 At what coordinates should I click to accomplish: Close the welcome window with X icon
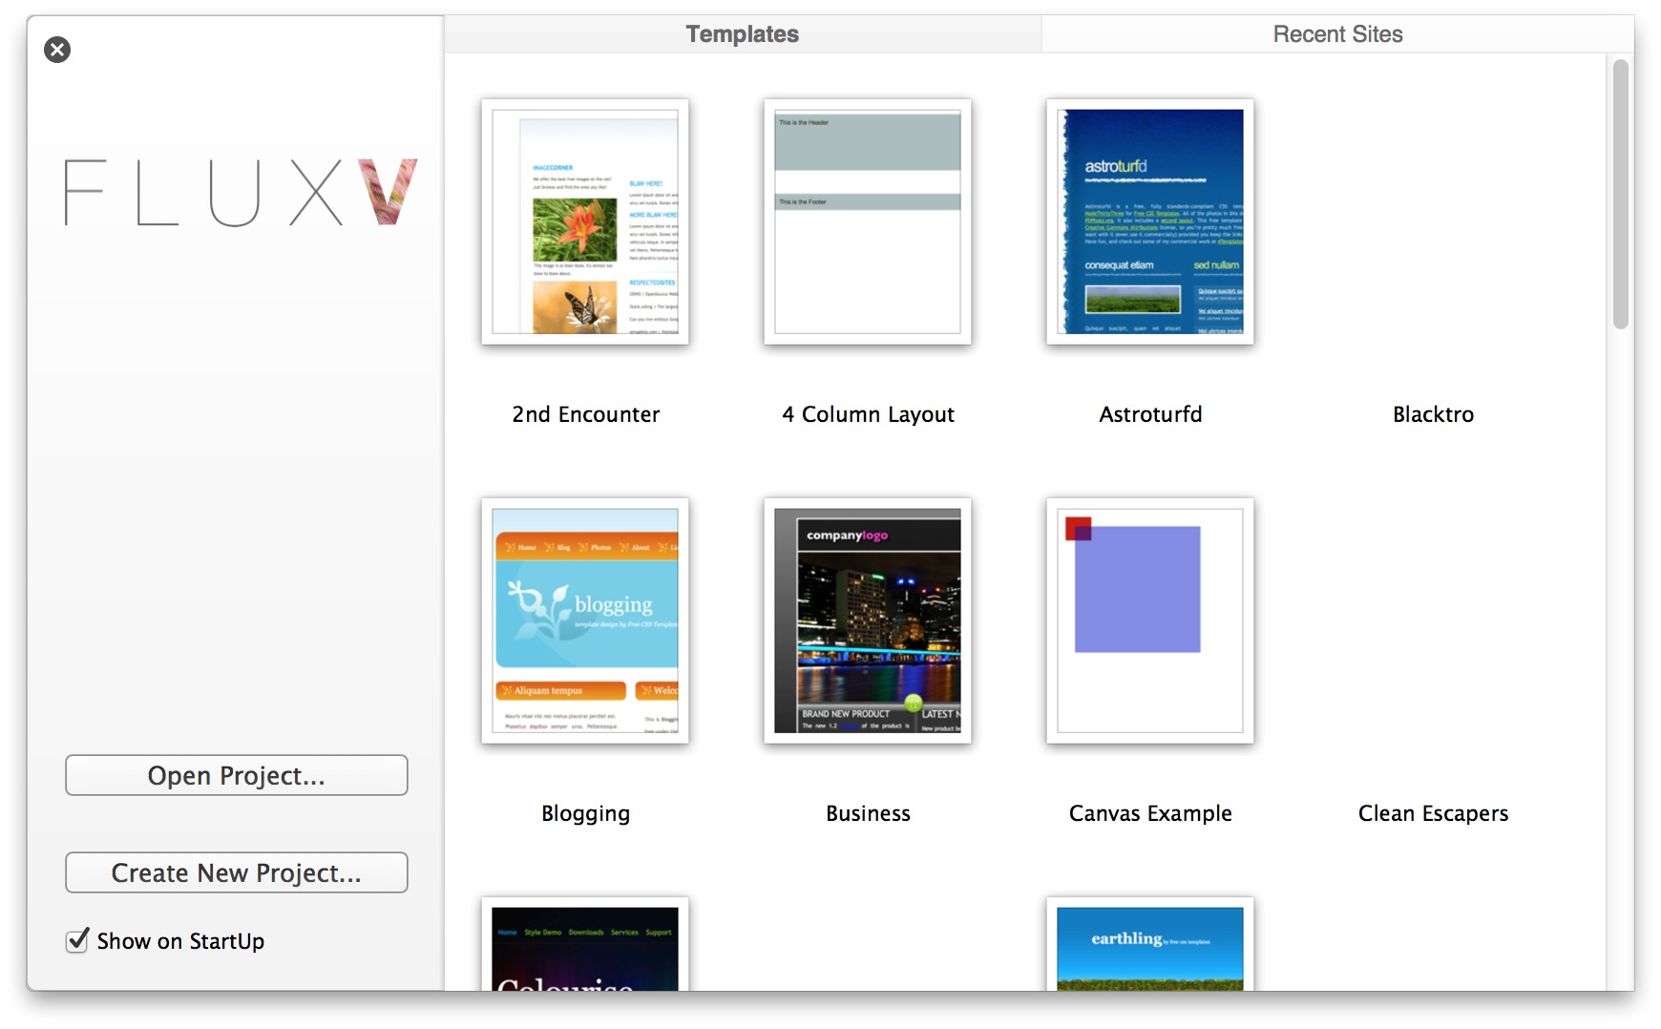pos(57,50)
